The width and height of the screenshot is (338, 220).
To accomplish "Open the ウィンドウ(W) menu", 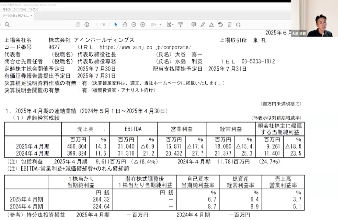I will click(x=20, y=9).
